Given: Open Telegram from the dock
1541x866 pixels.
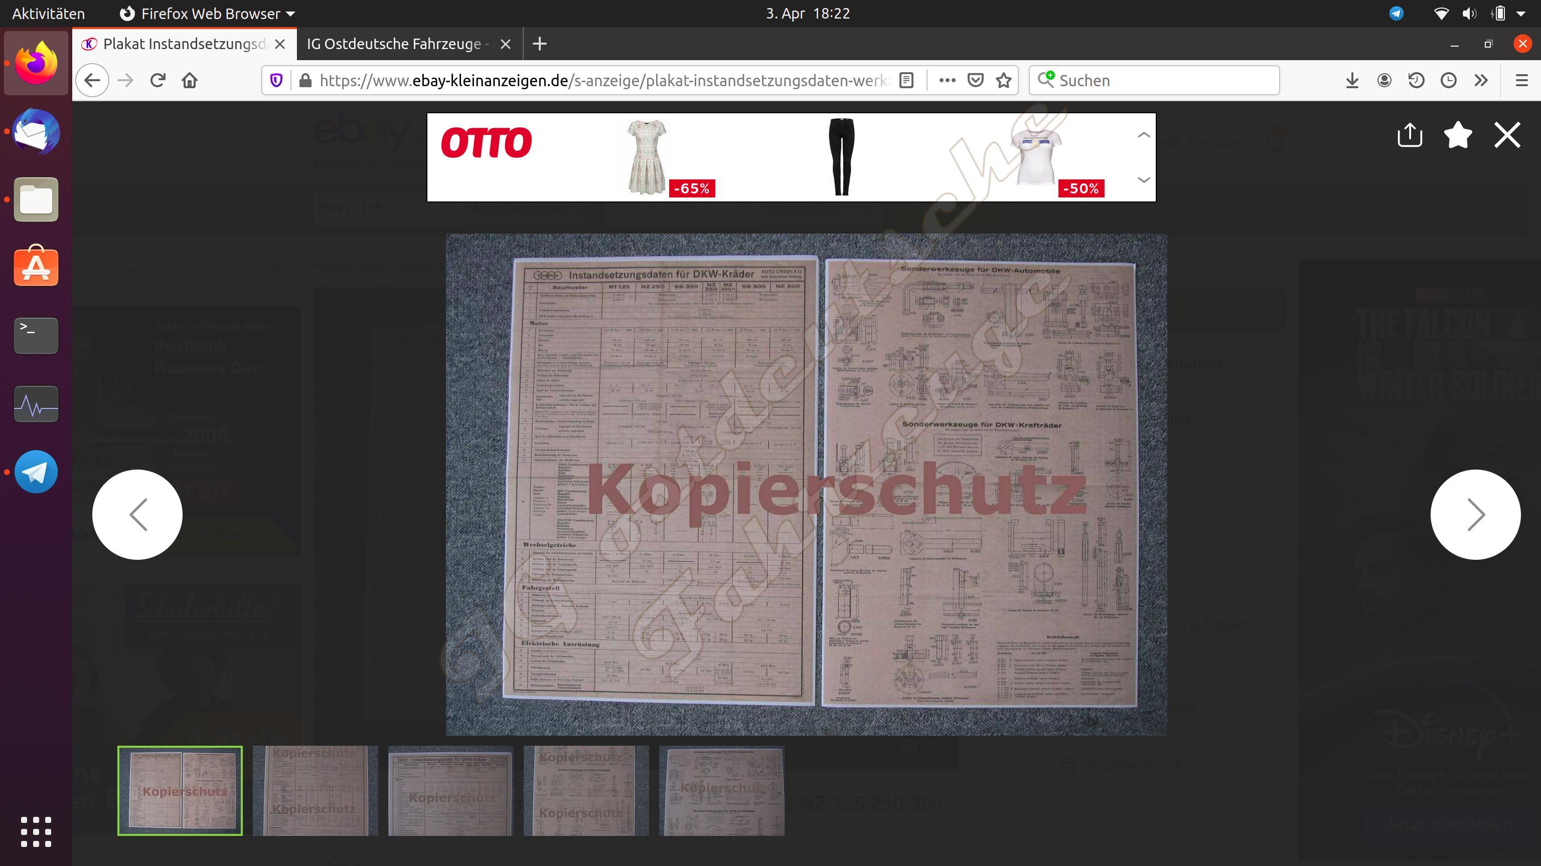Looking at the screenshot, I should (36, 472).
